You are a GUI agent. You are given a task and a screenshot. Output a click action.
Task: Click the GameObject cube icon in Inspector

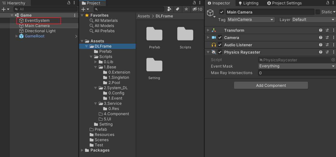210,13
